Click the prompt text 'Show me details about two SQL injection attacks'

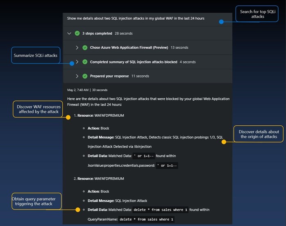tap(136, 18)
